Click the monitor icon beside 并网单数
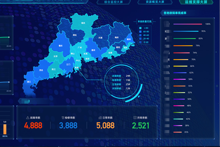The height and width of the screenshot is (147, 220). 135,117
